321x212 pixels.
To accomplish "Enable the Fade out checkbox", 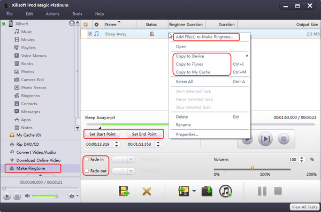I will click(x=87, y=171).
